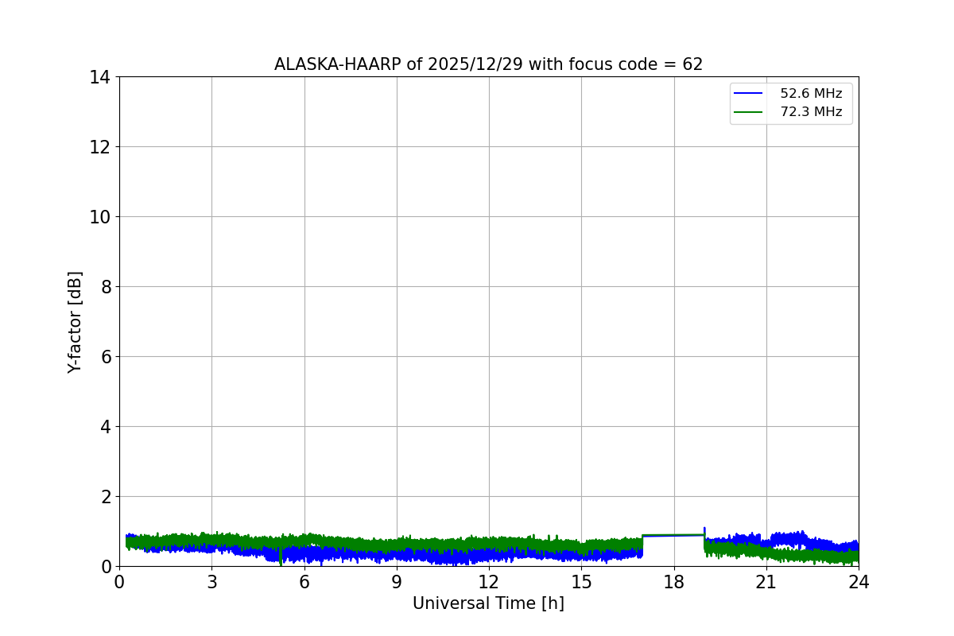Viewport: 954px width, 636px height.
Task: Click the x-axis tick label 6
Action: (304, 582)
